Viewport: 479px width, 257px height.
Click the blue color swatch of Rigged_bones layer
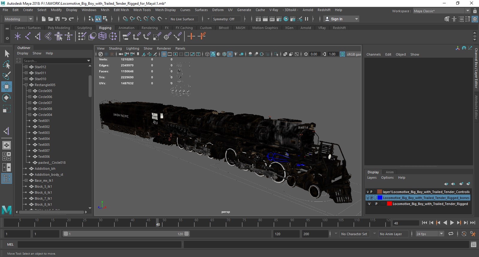click(380, 198)
